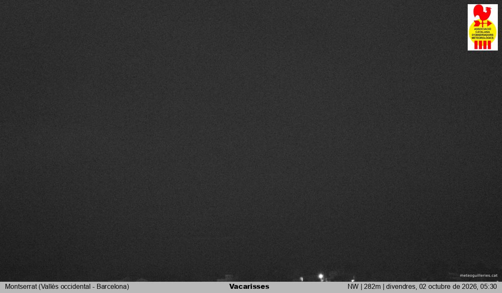502x293 pixels.
Task: Click the red rooster in the logo
Action: [482, 12]
